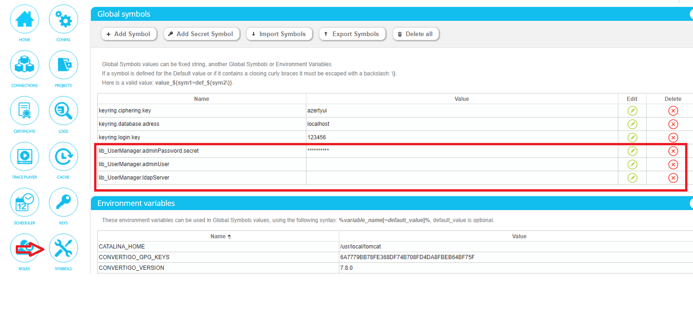The height and width of the screenshot is (310, 693).
Task: Open the Config gears icon
Action: point(64,19)
